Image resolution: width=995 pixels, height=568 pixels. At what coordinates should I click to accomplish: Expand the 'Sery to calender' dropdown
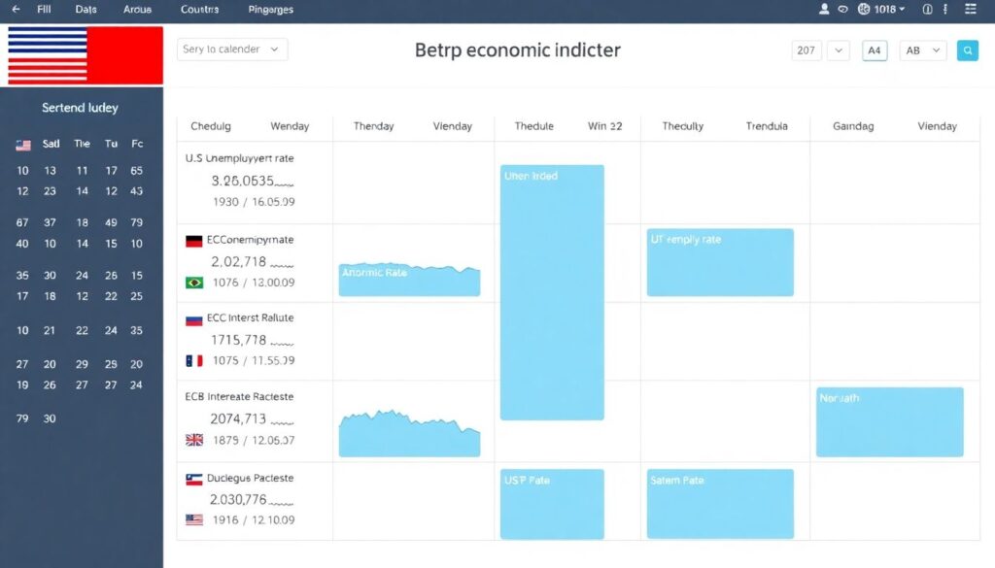pos(233,50)
